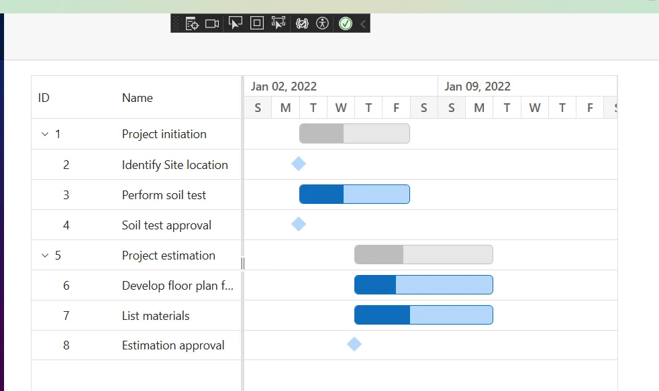Select the 'Identify Site location' name cell

[x=179, y=164]
